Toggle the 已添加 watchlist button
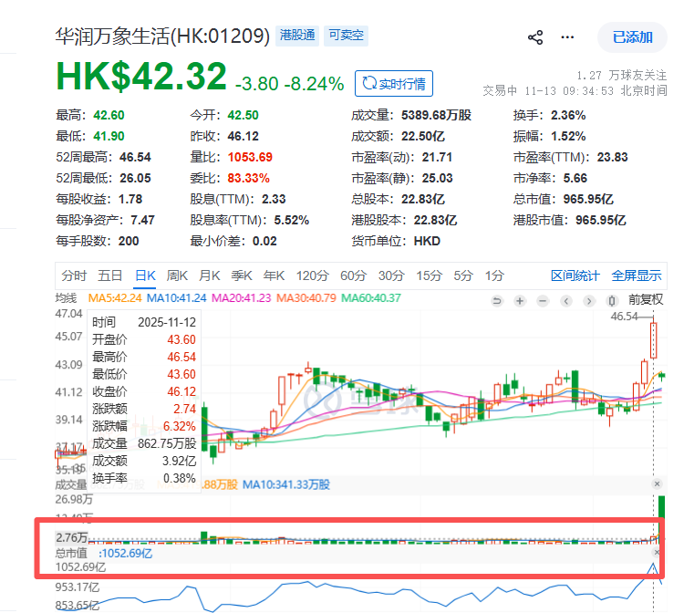The image size is (684, 613). point(632,37)
